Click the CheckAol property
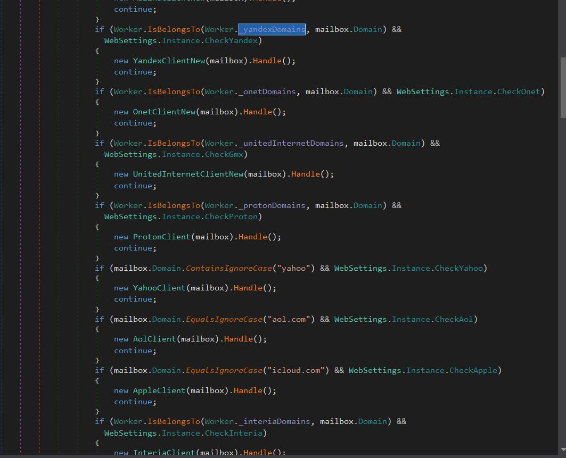This screenshot has height=458, width=566. tap(454, 320)
